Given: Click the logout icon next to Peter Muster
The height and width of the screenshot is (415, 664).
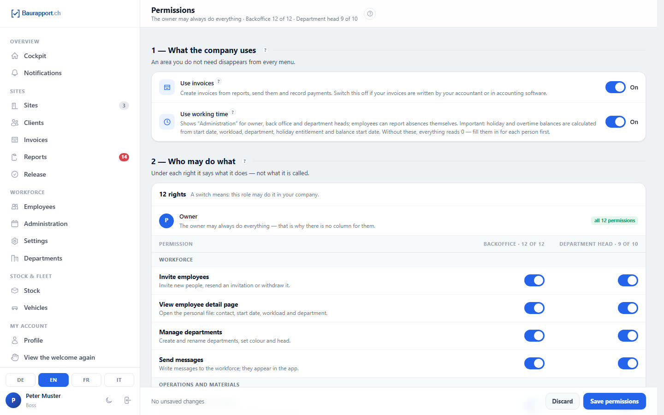Looking at the screenshot, I should [128, 400].
